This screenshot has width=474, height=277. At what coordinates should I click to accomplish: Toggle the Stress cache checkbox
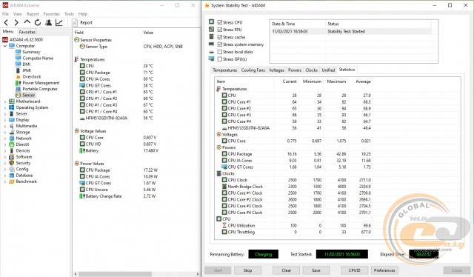coord(220,37)
